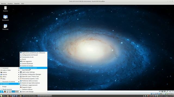Expand the Ufficio category
The height and width of the screenshot is (97, 174).
(10, 77)
